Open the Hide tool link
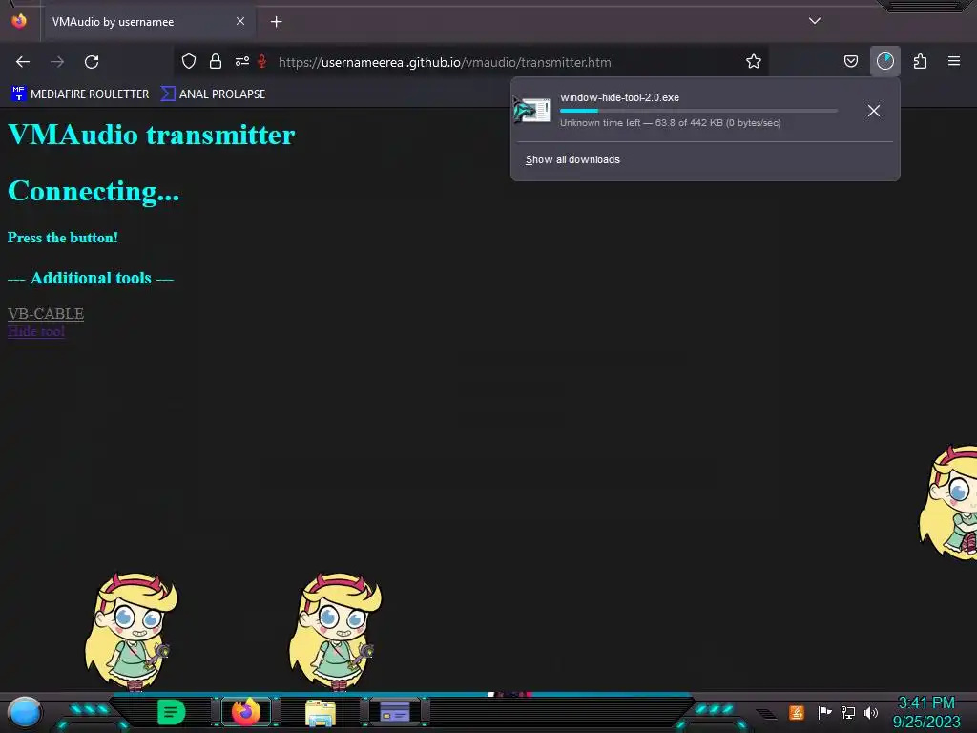 36,331
